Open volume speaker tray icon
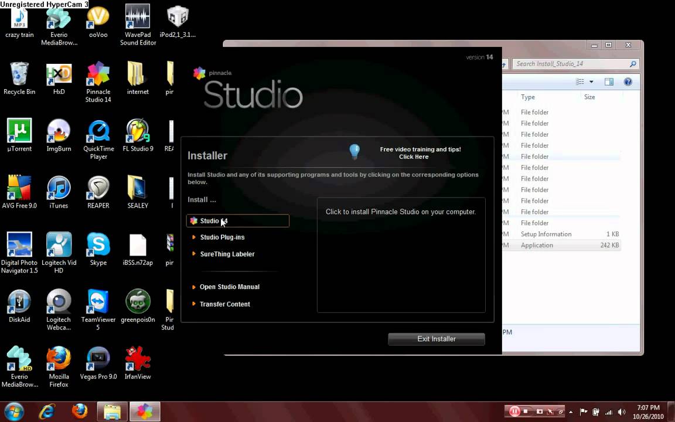The width and height of the screenshot is (675, 422). click(x=622, y=411)
